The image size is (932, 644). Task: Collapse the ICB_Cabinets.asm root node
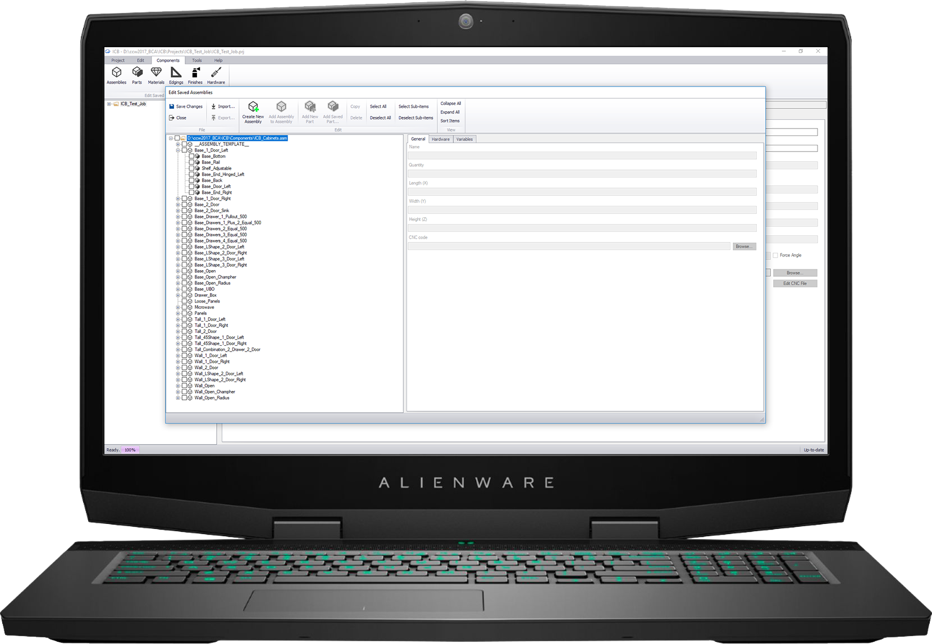(171, 138)
